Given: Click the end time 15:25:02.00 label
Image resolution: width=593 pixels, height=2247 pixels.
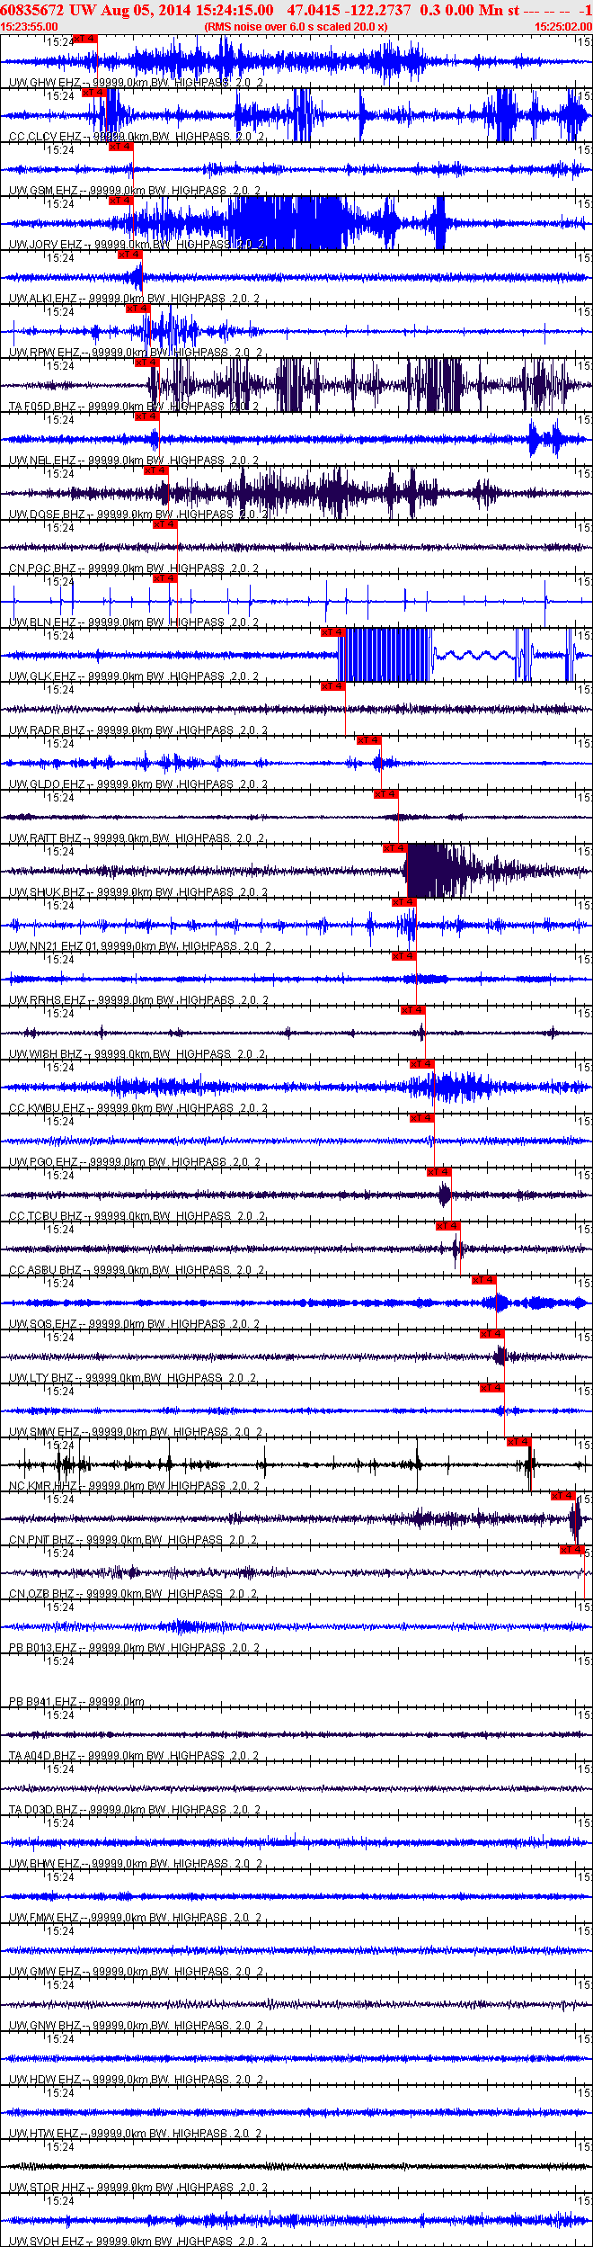Looking at the screenshot, I should (563, 27).
